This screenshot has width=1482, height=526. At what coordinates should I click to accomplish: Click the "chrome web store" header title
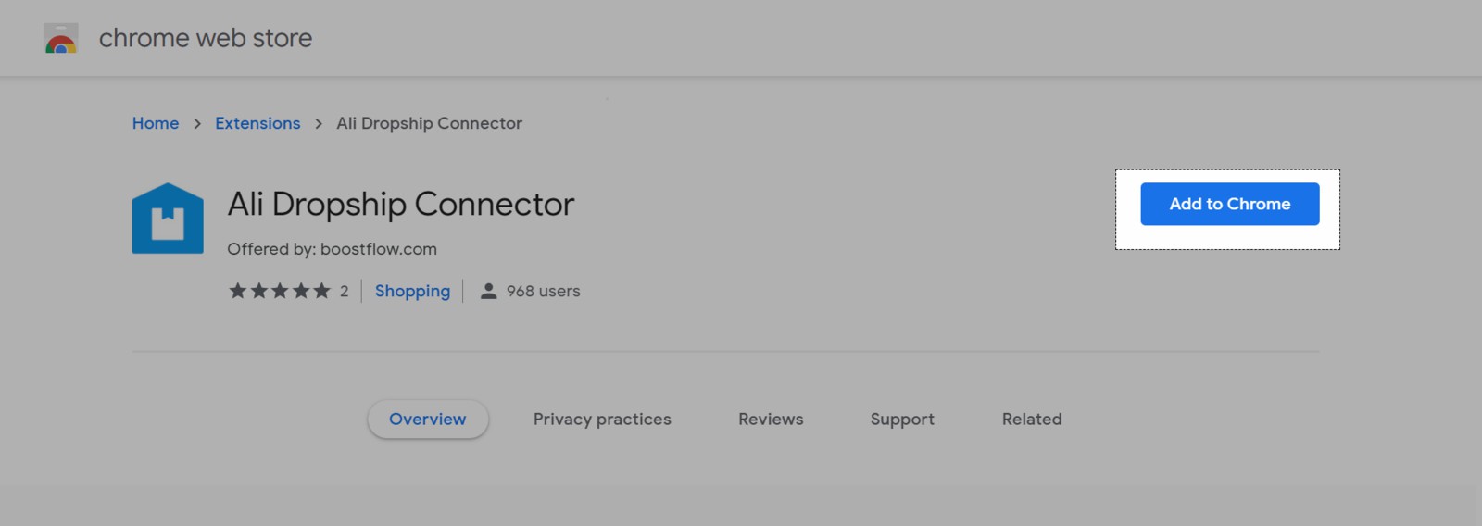[x=206, y=38]
